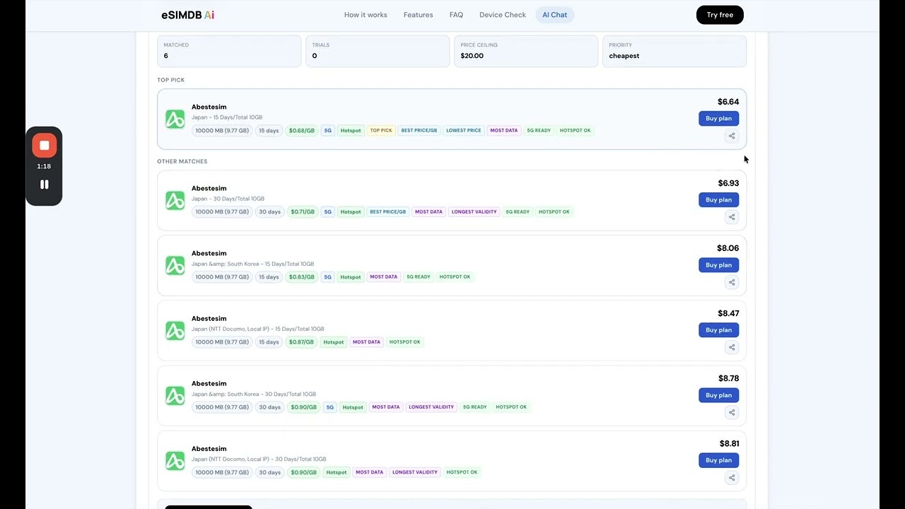Share the $6.93 Japan 30-day plan
The image size is (905, 509).
pyautogui.click(x=732, y=217)
